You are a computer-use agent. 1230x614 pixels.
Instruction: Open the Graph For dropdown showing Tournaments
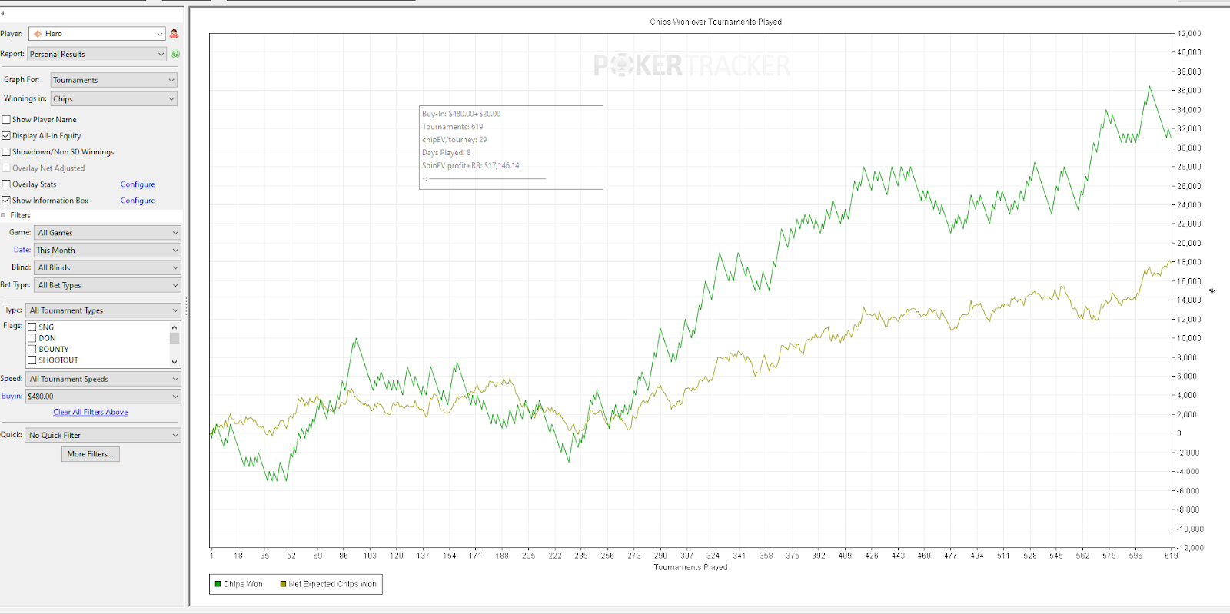point(114,80)
